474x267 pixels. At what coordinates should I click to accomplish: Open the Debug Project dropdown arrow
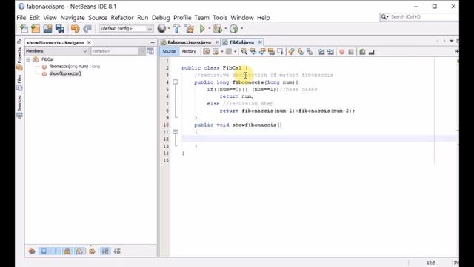pos(225,29)
